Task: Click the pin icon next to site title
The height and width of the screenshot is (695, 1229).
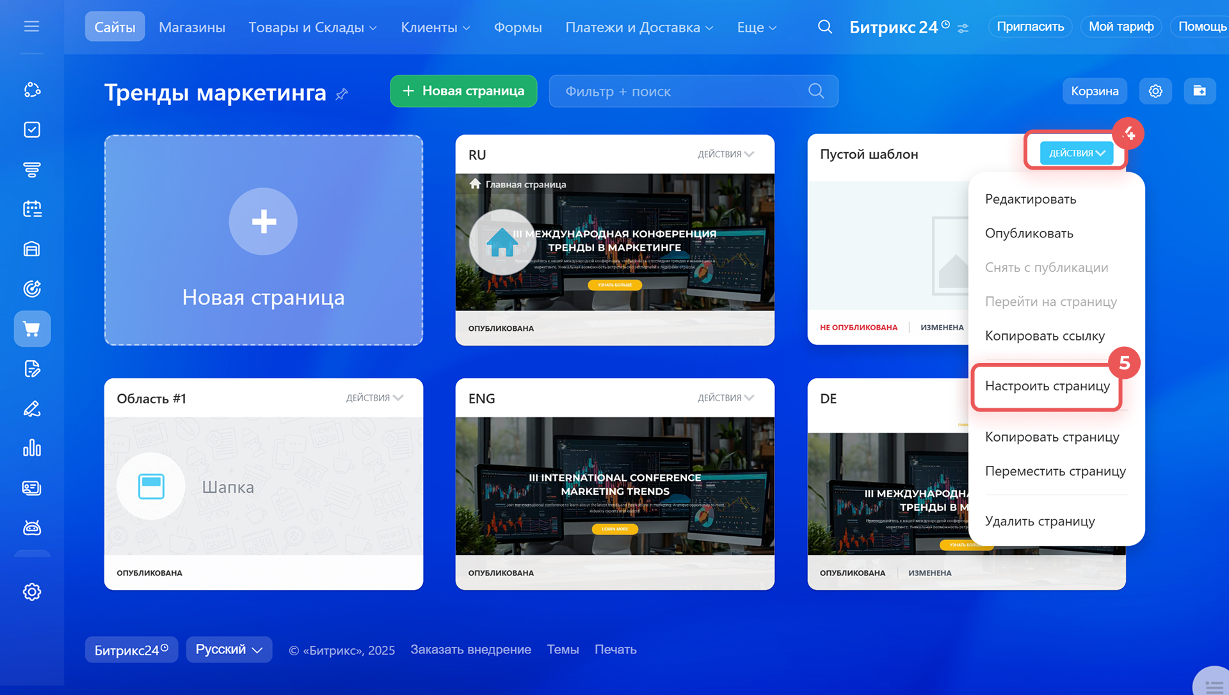Action: click(x=342, y=94)
